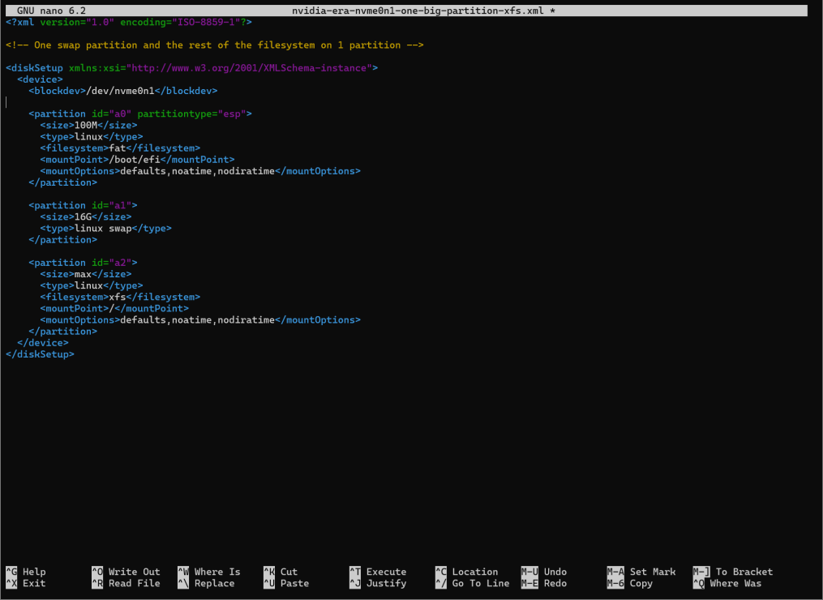Click the diskSetup opening tag line
Viewport: 823px width, 600px height.
[x=191, y=68]
